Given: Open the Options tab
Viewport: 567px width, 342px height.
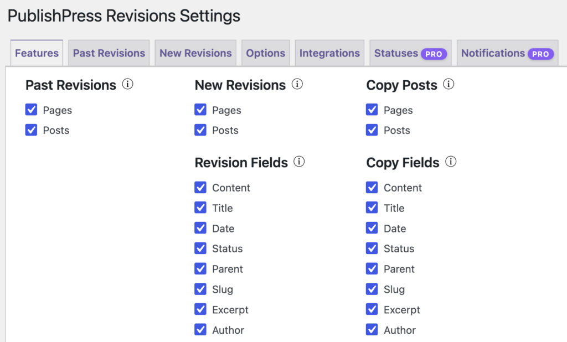Looking at the screenshot, I should click(265, 53).
